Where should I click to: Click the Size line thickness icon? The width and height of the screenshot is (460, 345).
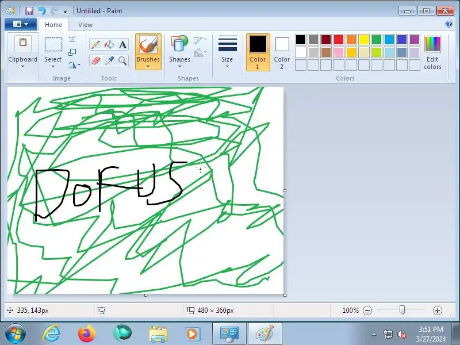pyautogui.click(x=227, y=44)
